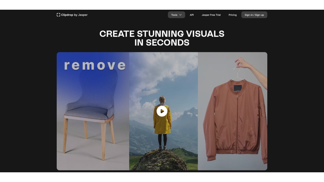Viewport: 324px width, 182px height.
Task: Open the API page from the navbar
Action: (192, 15)
